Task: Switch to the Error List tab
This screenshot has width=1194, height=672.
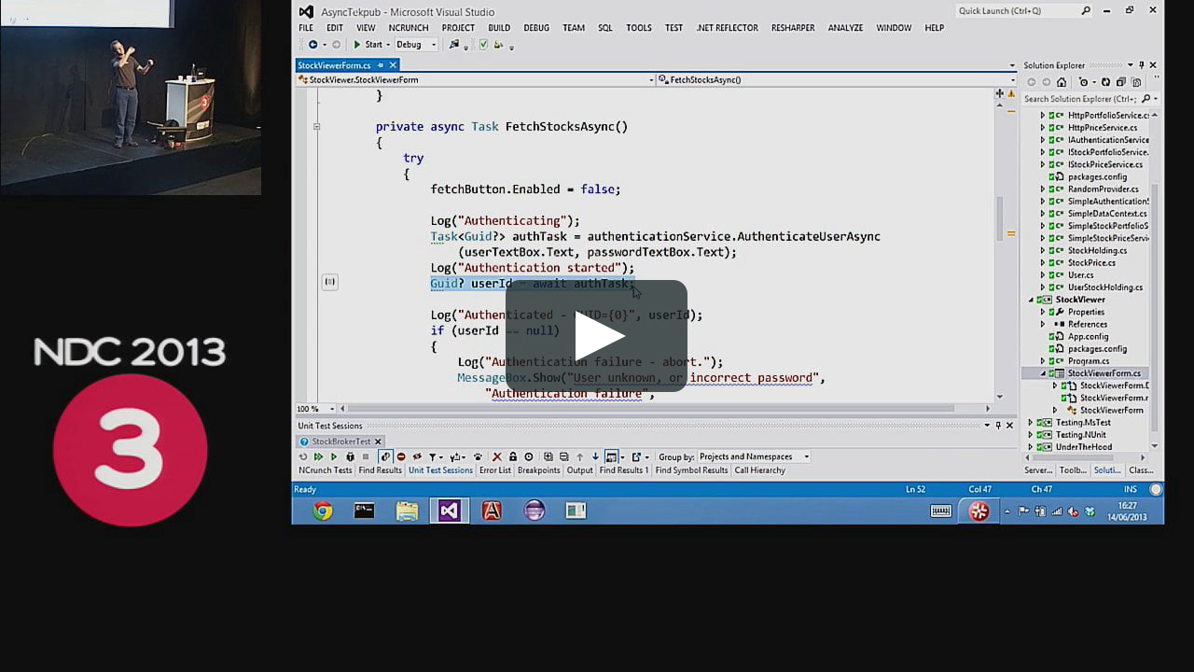Action: pos(495,470)
